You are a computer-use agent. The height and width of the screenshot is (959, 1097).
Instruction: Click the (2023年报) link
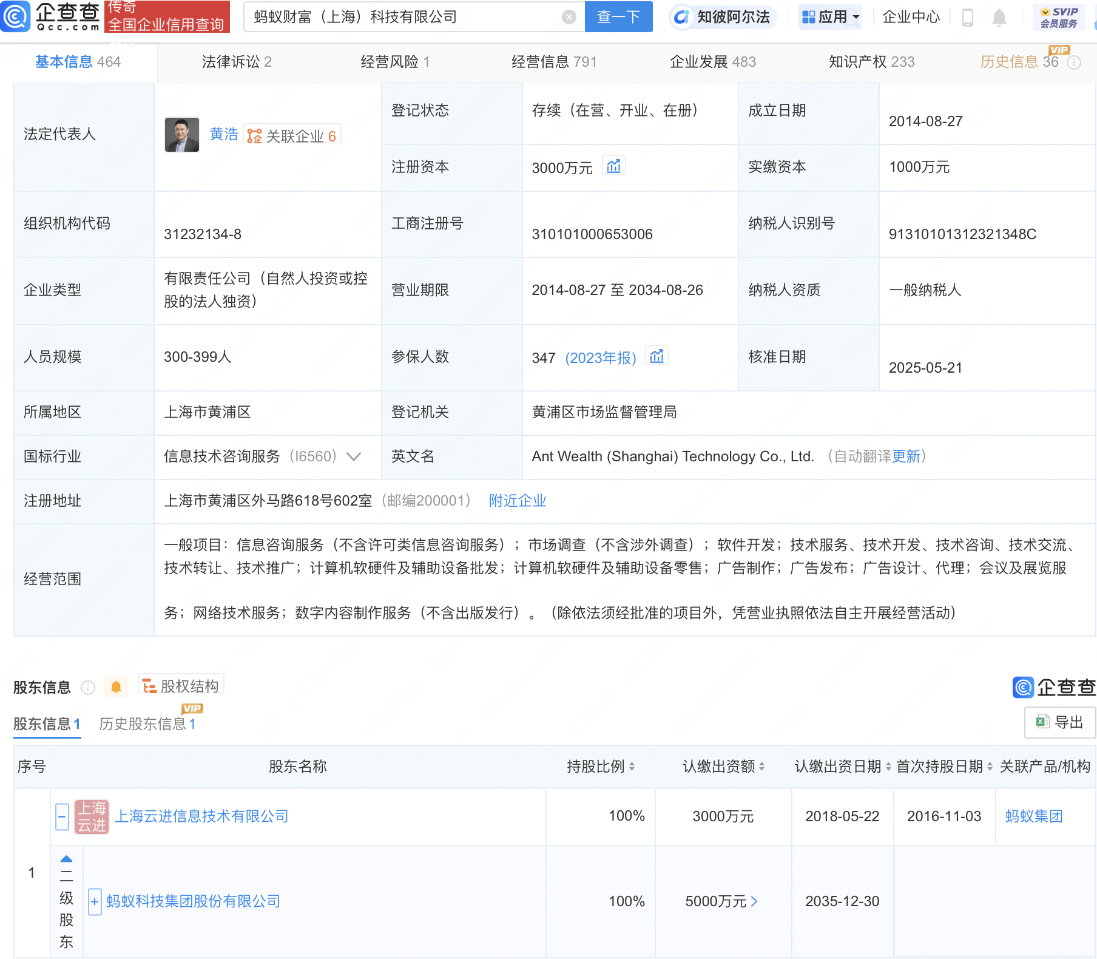click(601, 358)
